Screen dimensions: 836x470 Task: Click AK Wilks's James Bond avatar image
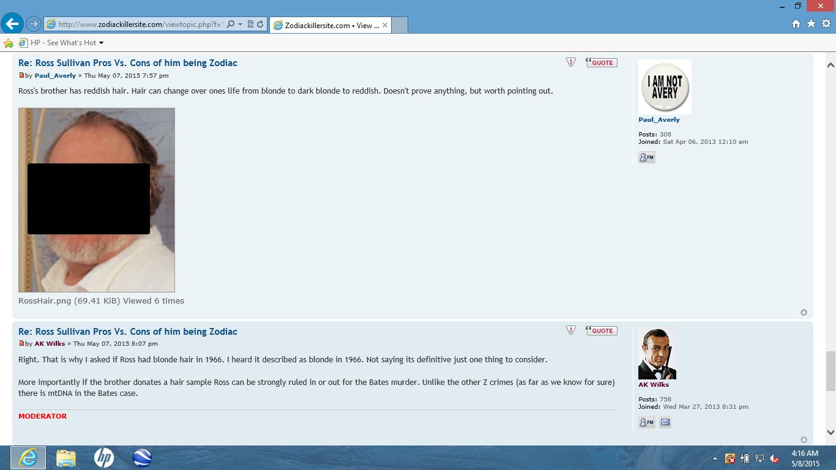pos(657,354)
